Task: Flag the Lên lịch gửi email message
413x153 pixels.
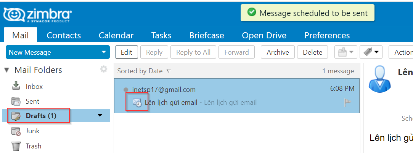Action: pyautogui.click(x=348, y=103)
